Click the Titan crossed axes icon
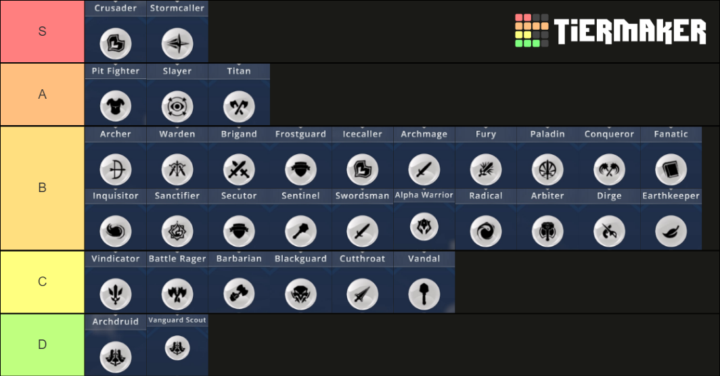The height and width of the screenshot is (376, 720). 239,106
